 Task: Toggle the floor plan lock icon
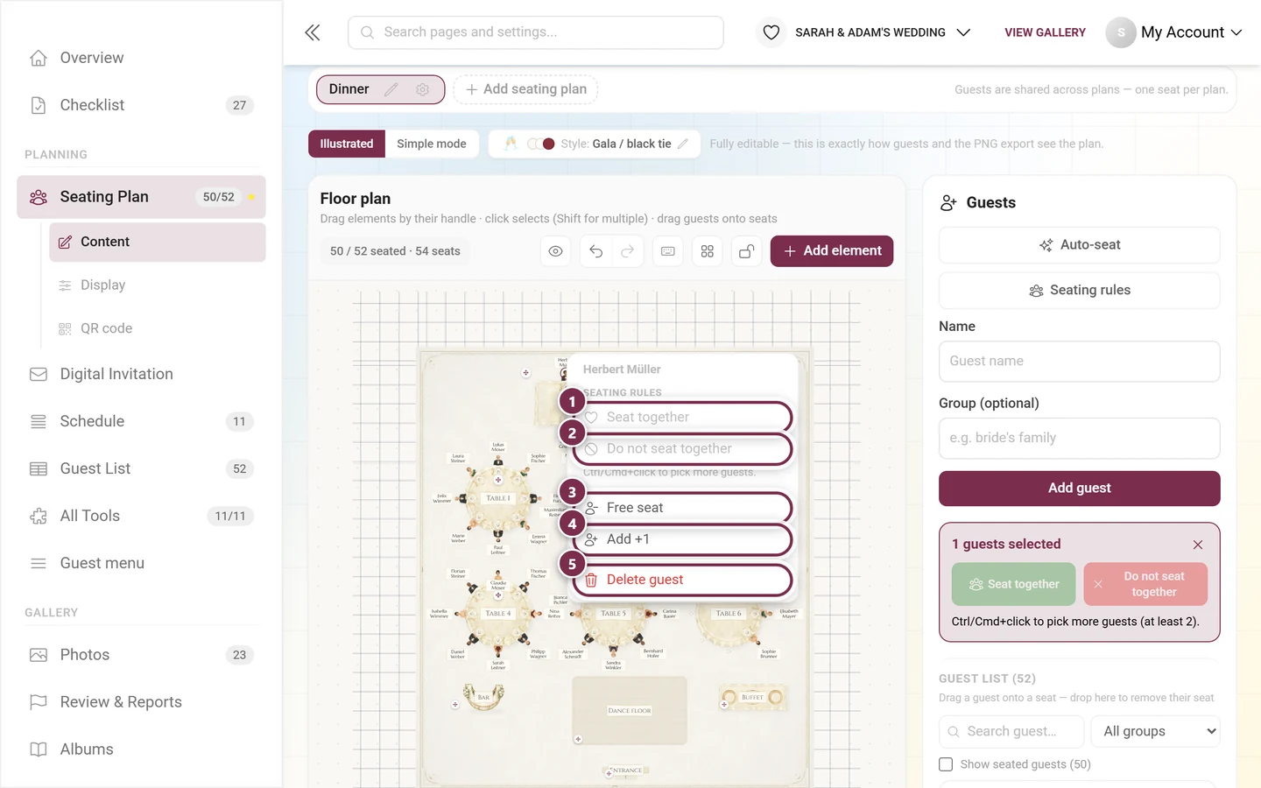[747, 251]
